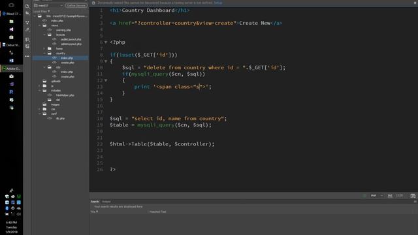Open the Open Documents toolbar icon
This screenshot has height=235, width=418.
click(27, 6)
